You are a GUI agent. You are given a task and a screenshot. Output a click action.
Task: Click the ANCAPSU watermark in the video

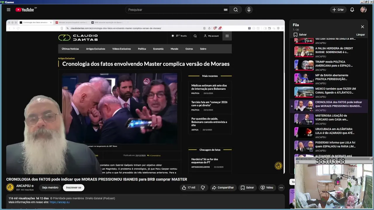pyautogui.click(x=278, y=166)
